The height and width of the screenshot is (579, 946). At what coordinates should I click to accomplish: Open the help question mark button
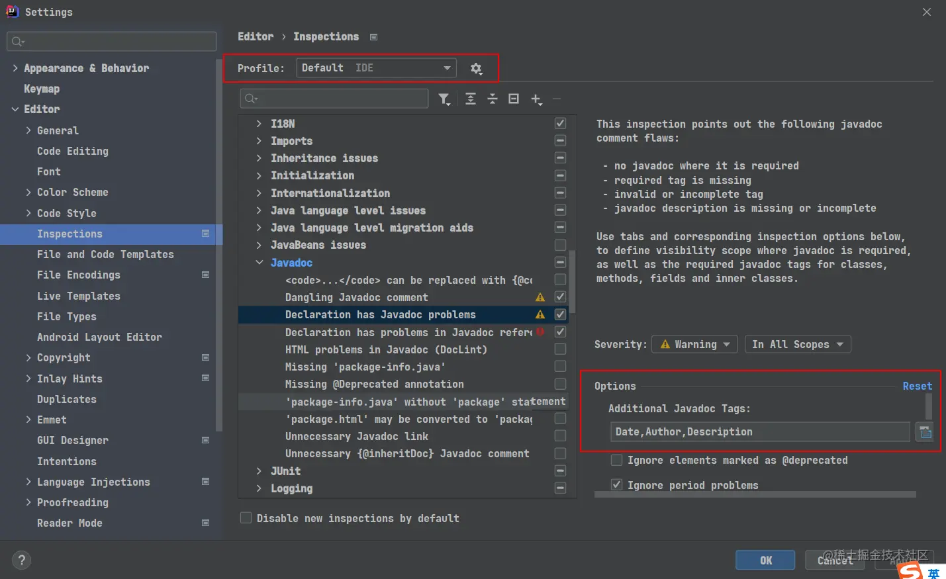click(21, 560)
